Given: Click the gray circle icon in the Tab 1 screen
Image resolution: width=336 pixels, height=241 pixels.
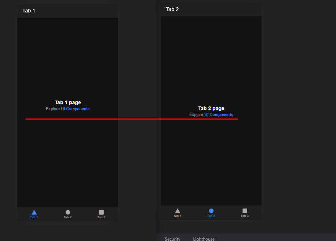Looking at the screenshot, I should pos(68,212).
